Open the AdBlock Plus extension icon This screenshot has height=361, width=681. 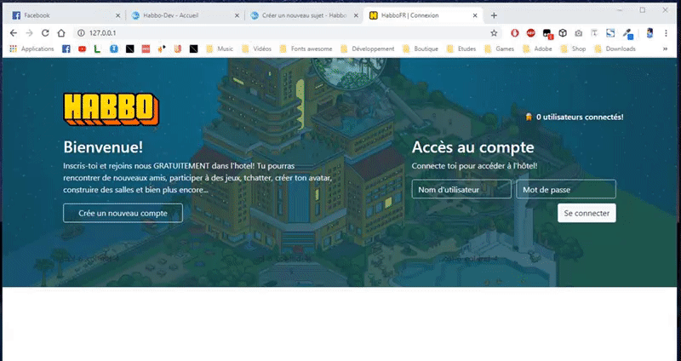point(530,33)
